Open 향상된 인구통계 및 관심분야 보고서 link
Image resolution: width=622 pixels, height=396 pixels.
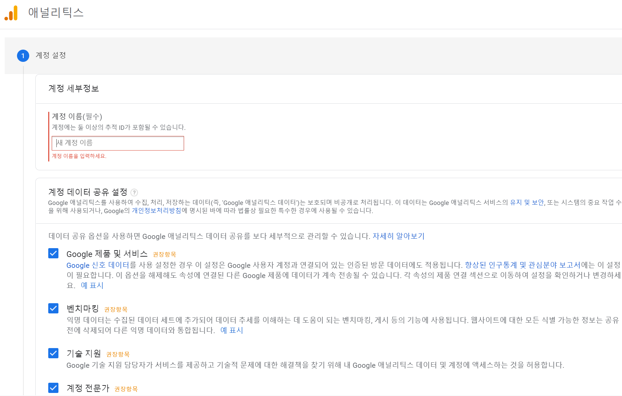pos(523,265)
